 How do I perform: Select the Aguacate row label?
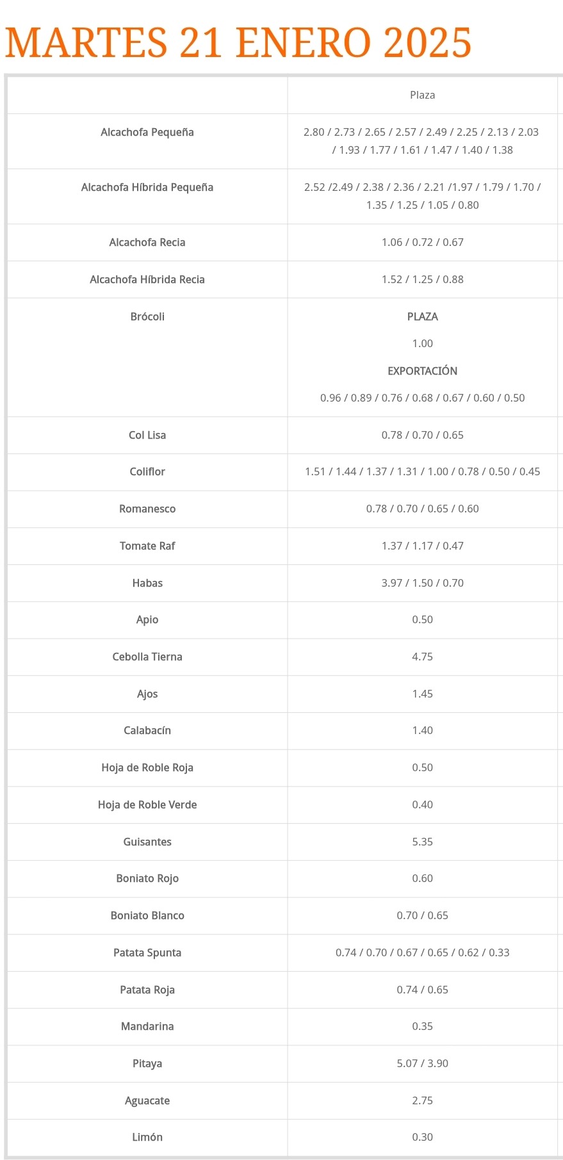pyautogui.click(x=147, y=1101)
